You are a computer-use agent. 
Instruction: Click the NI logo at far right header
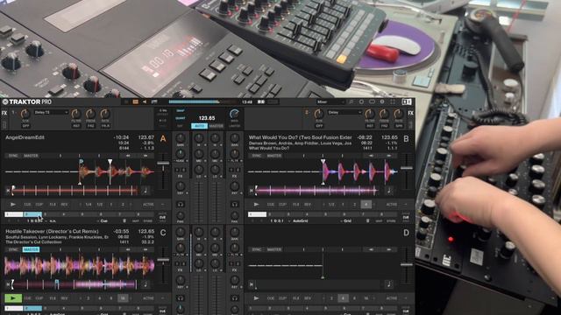coord(407,101)
